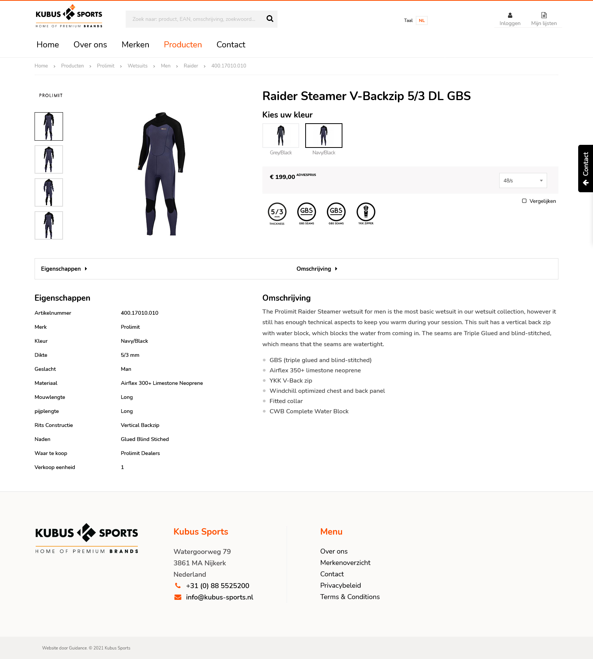Click the footer phone icon

[x=178, y=585]
